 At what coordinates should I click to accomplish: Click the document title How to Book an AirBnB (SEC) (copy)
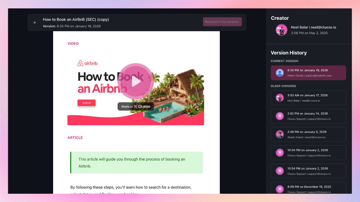(76, 19)
